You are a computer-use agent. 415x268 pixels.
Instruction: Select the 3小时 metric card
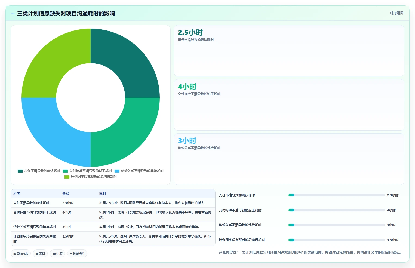(289, 159)
